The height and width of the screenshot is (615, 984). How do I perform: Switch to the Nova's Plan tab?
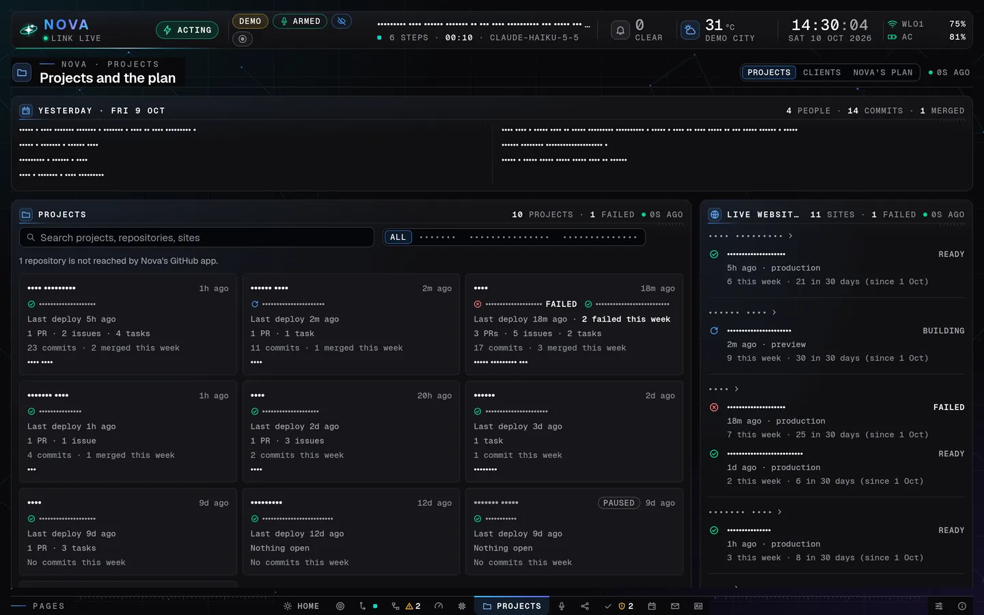(883, 72)
